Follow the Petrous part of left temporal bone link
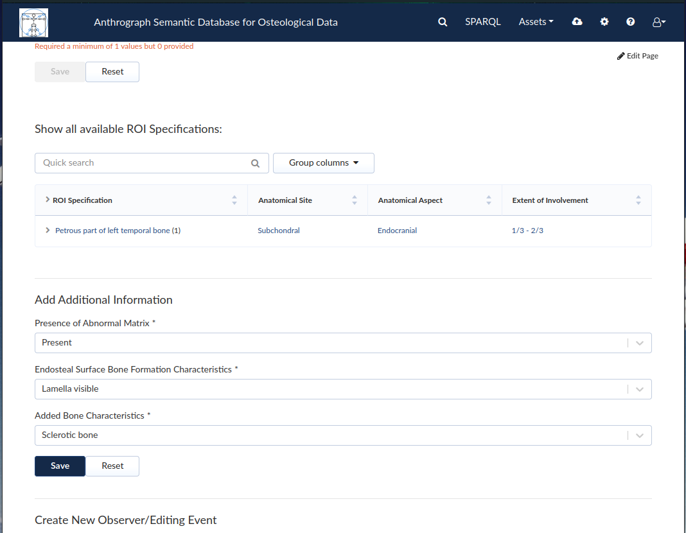Screen dimensions: 686x533 coord(112,231)
